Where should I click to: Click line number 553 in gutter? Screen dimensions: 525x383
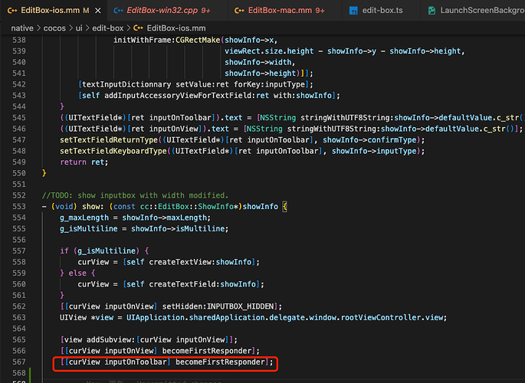pos(19,206)
